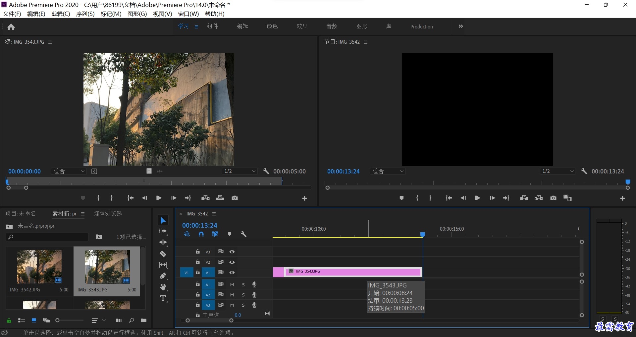Viewport: 636px width, 337px height.
Task: Select IMG_3542.JPG thumbnail in bin
Action: [39, 267]
